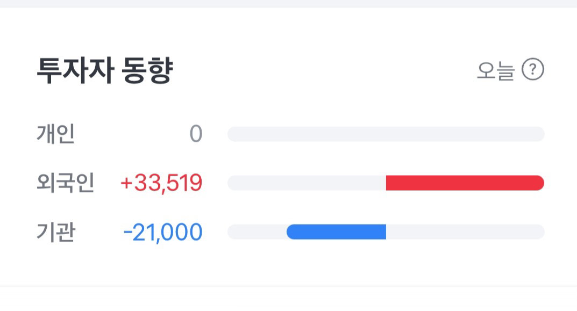The width and height of the screenshot is (577, 311).
Task: Select the 개인 value of 0
Action: (196, 134)
